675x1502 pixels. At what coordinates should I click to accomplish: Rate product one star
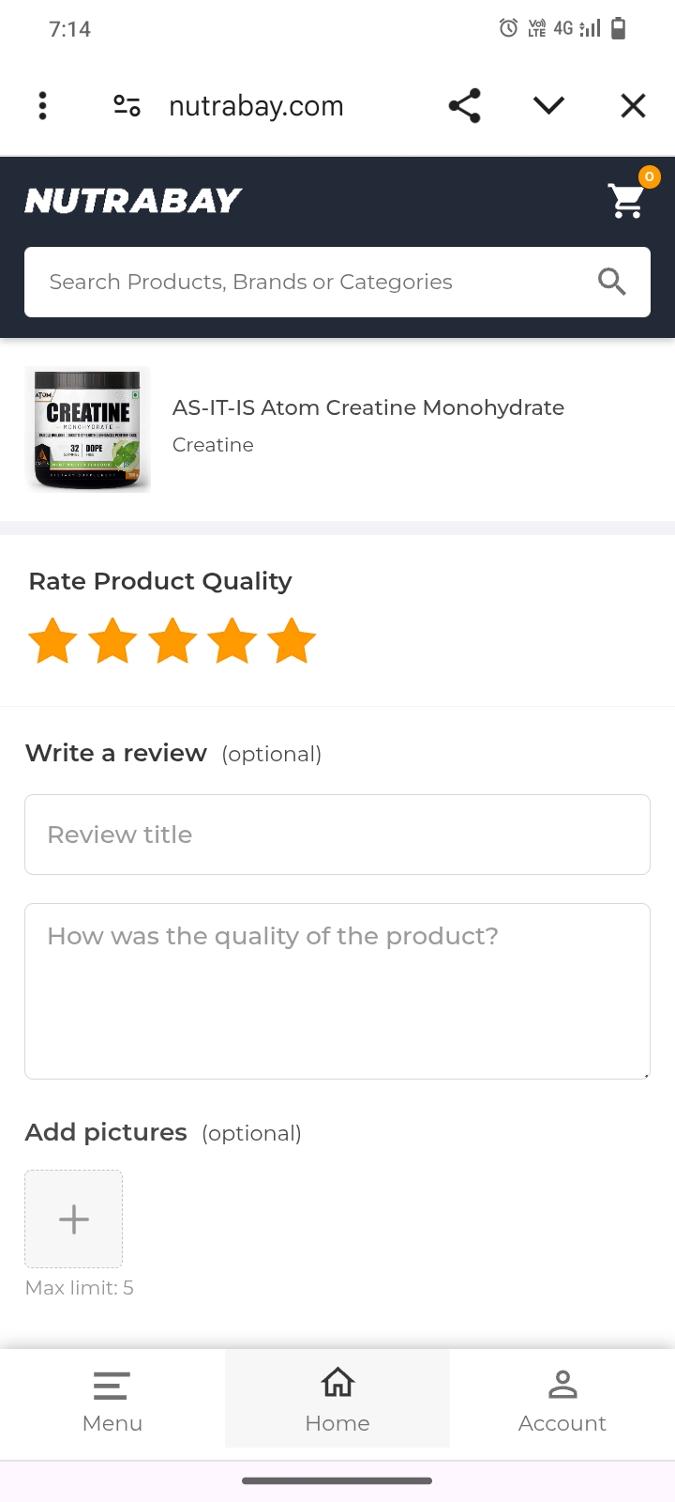52,641
